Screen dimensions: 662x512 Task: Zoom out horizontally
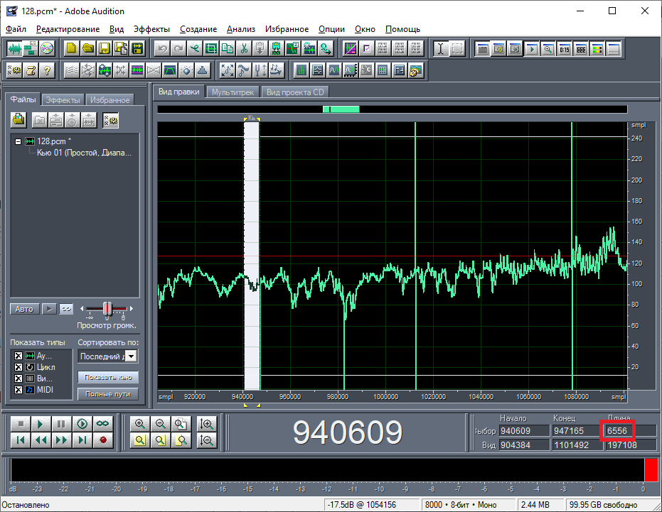pyautogui.click(x=161, y=424)
